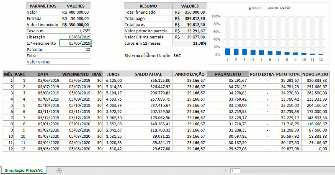The width and height of the screenshot is (335, 175).
Task: Click the empty Extras value cell
Action: tap(75, 56)
